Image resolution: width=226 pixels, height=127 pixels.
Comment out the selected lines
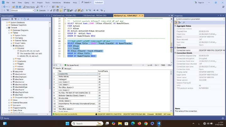click(x=87, y=10)
